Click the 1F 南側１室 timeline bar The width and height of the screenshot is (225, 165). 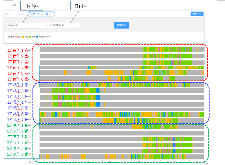122,49
